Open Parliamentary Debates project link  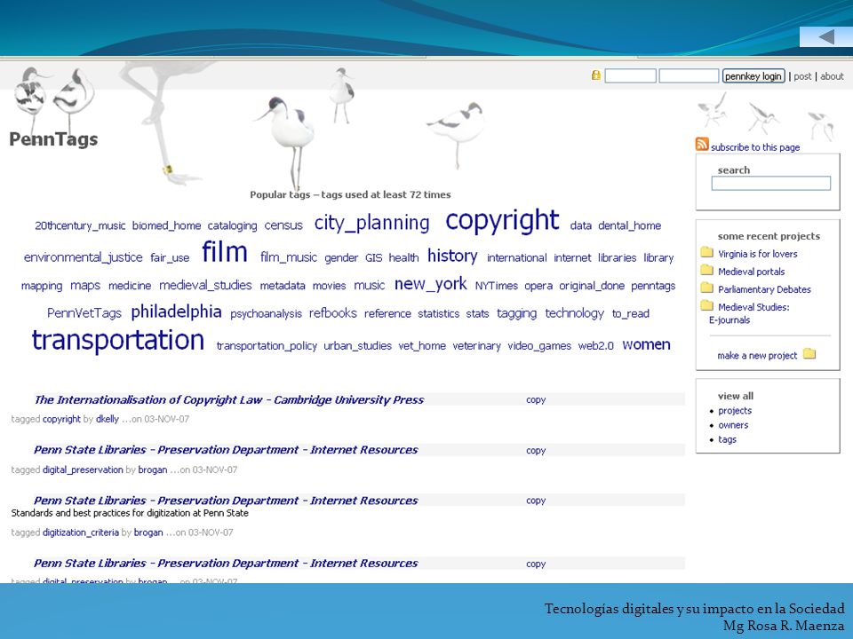click(764, 289)
